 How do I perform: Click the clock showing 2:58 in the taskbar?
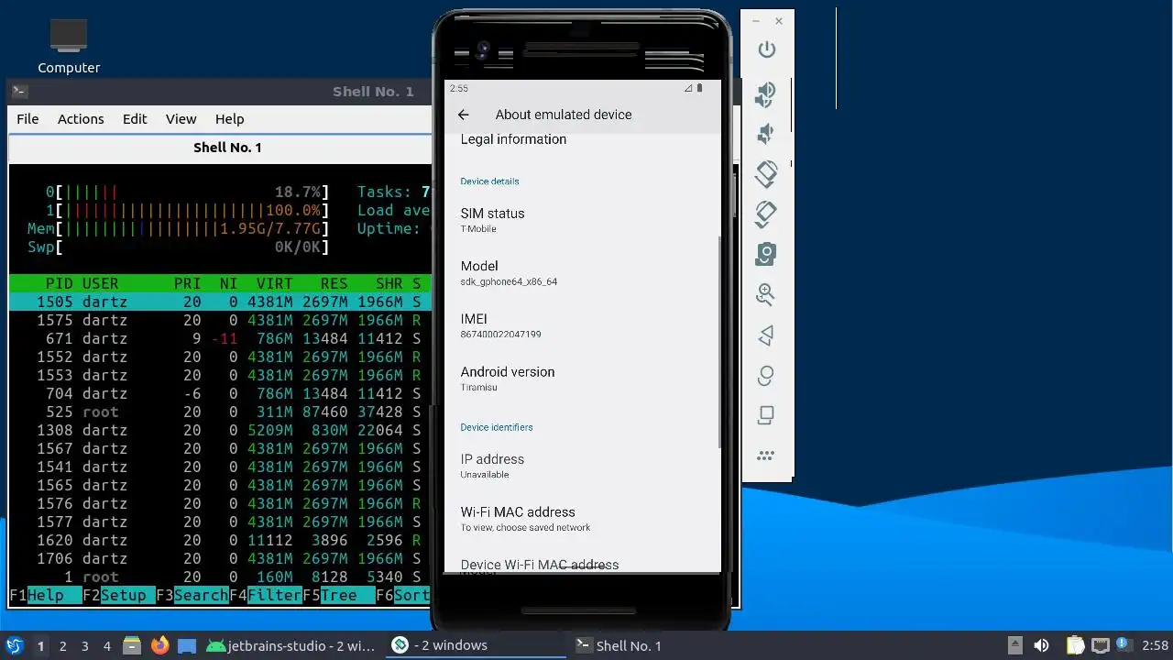point(1155,645)
